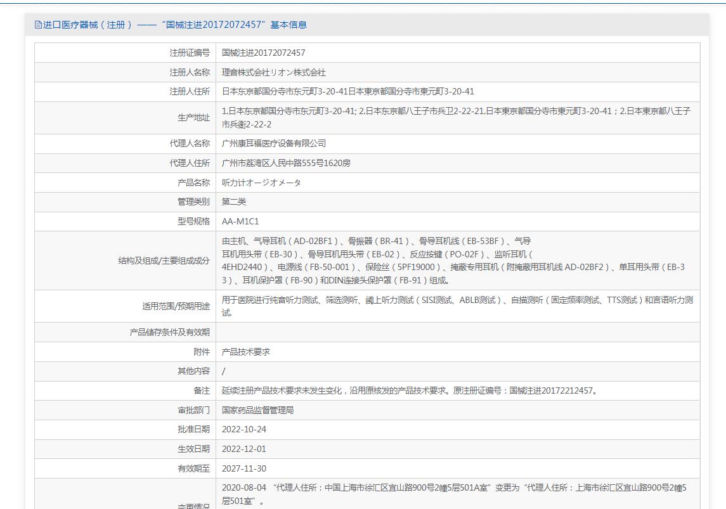The height and width of the screenshot is (509, 726).
Task: Click the document icon in the header bar
Action: pos(38,25)
